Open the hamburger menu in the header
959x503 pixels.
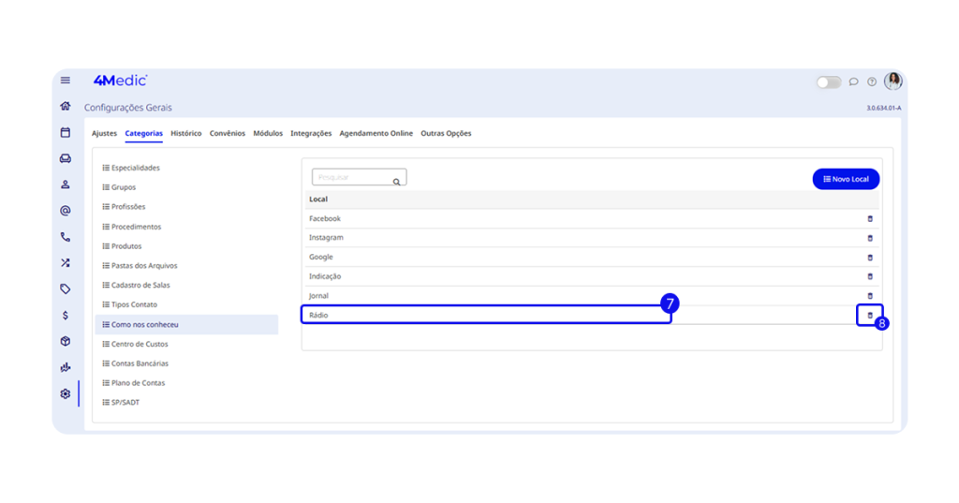point(66,81)
